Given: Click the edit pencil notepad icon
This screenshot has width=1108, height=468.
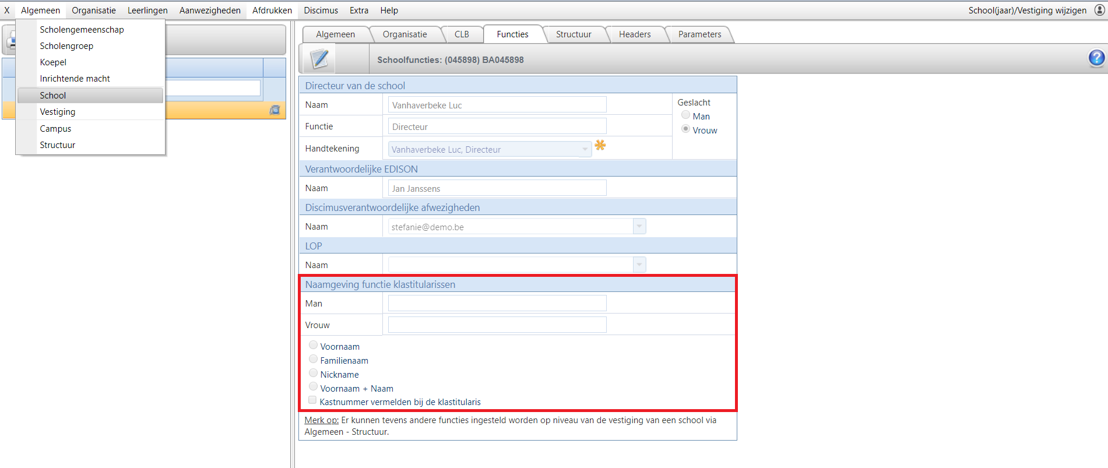Looking at the screenshot, I should click(x=319, y=59).
